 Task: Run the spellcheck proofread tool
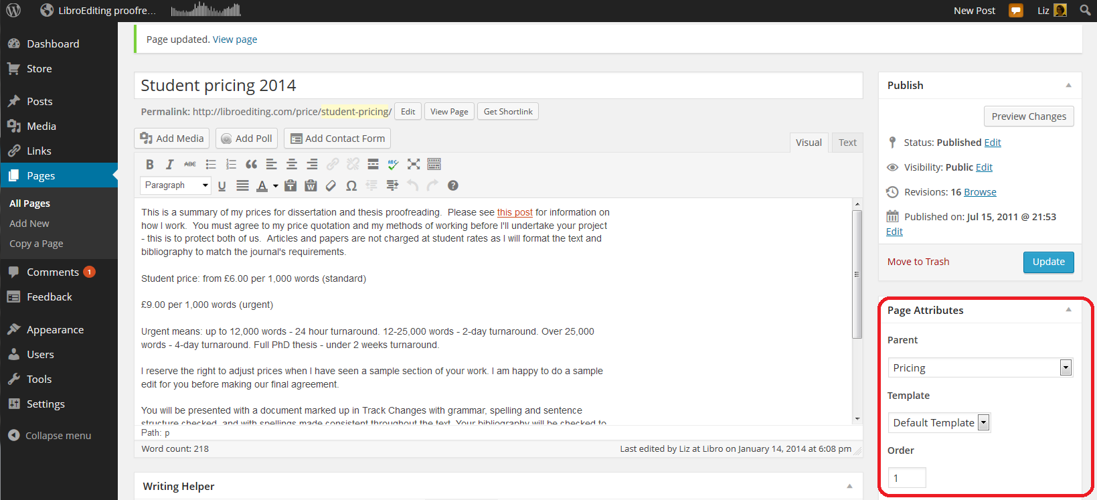[x=393, y=165]
